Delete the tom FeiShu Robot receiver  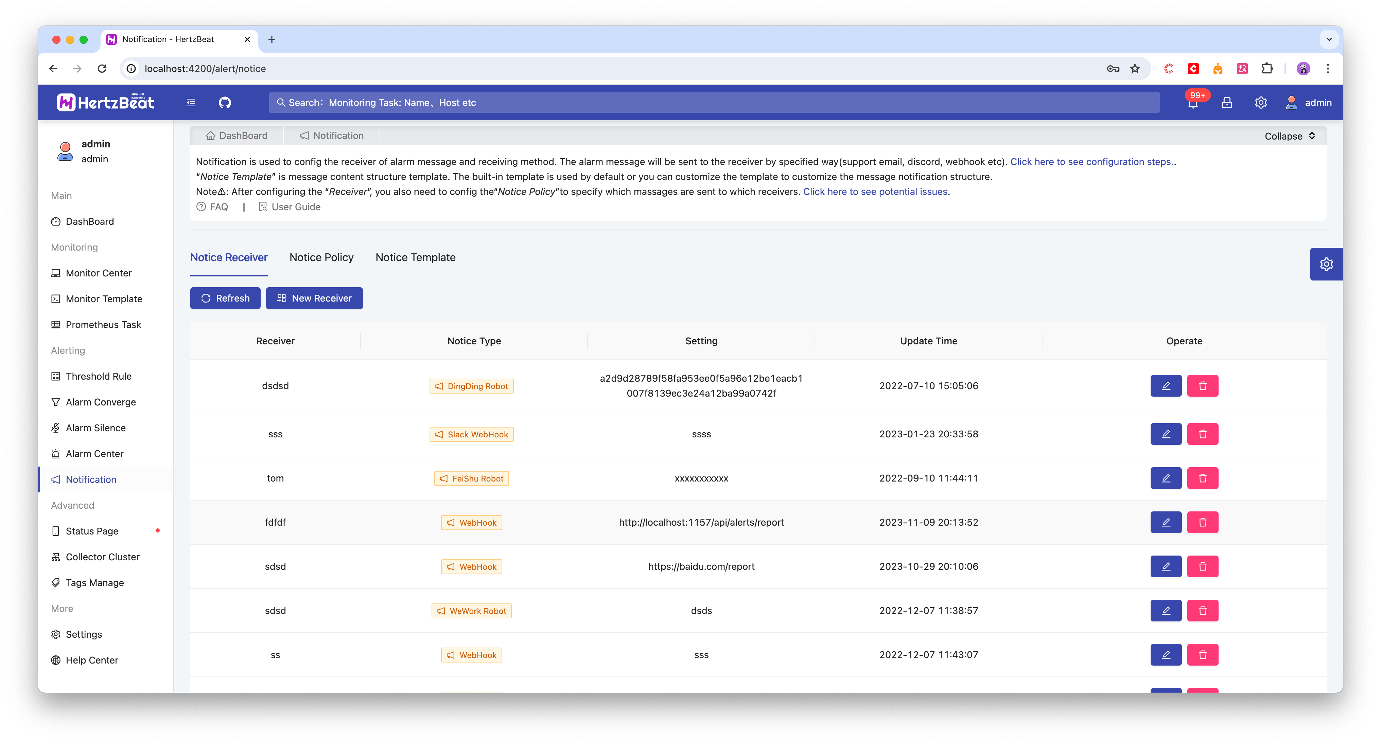(x=1203, y=478)
